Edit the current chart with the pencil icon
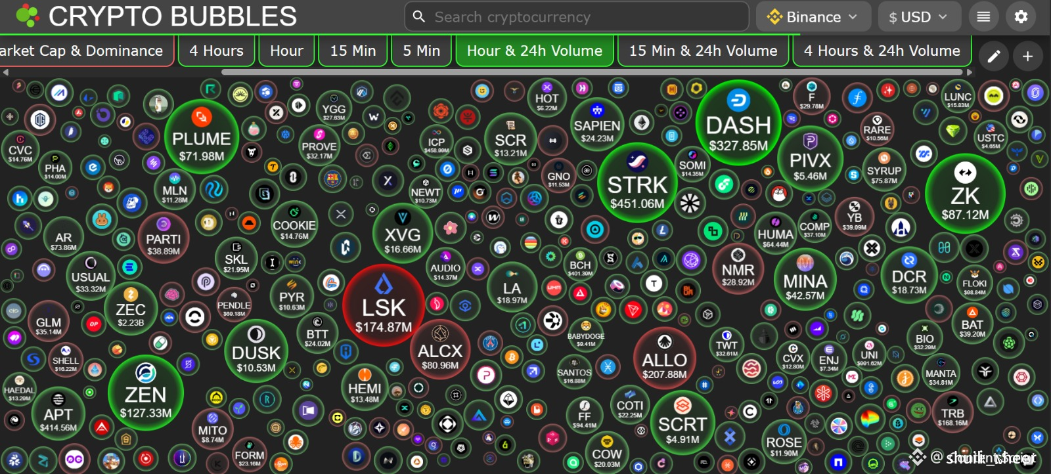This screenshot has width=1051, height=474. (x=994, y=56)
